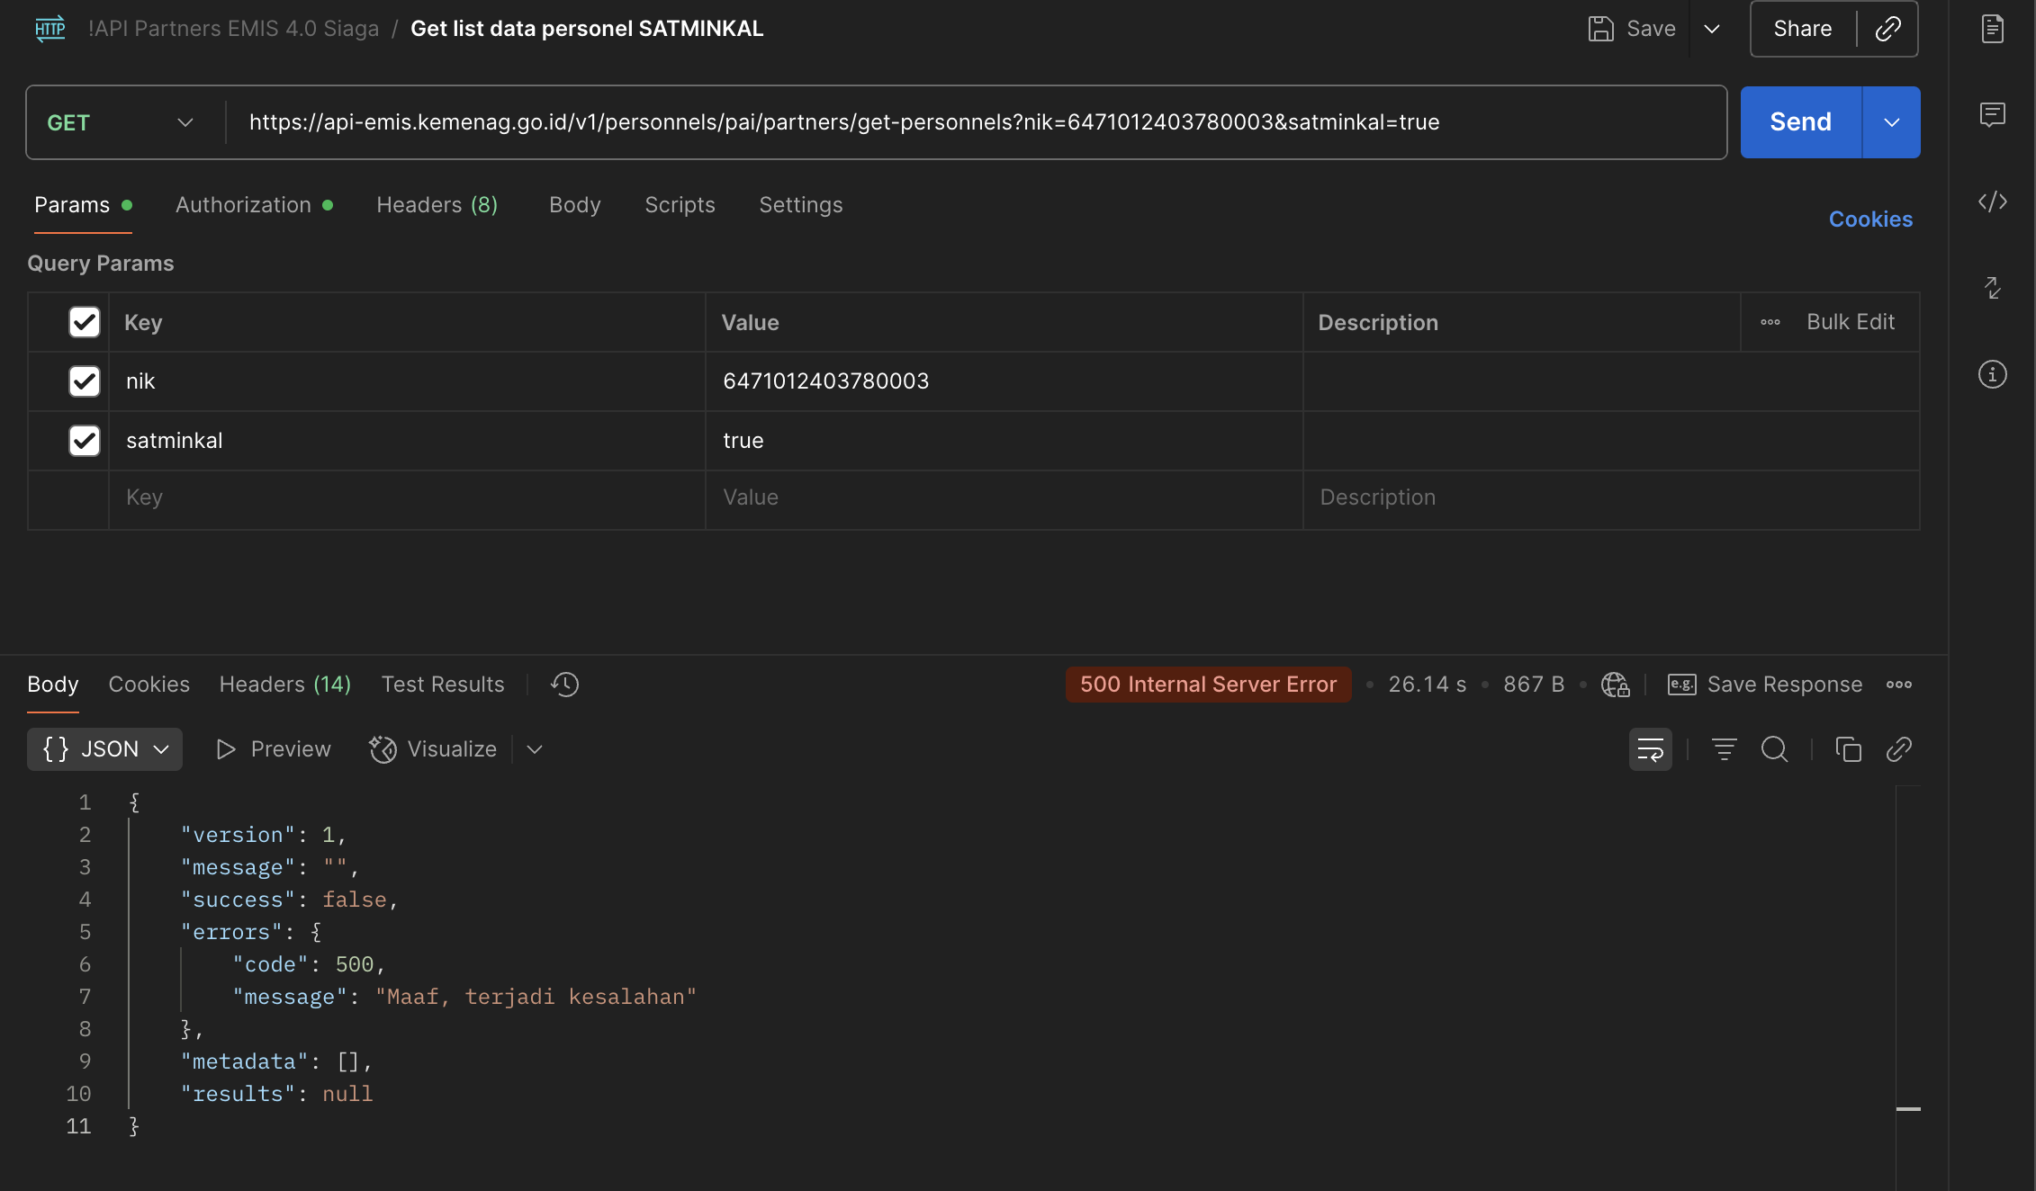Screen dimensions: 2036x1191
Task: Click the request info icon in sidebar
Action: [1992, 374]
